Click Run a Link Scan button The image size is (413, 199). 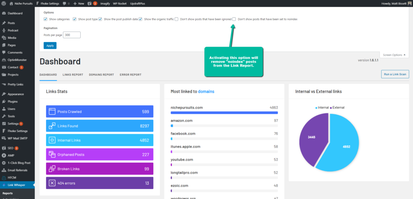pyautogui.click(x=395, y=74)
